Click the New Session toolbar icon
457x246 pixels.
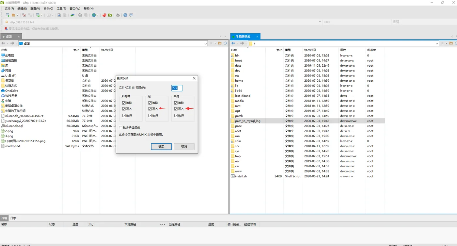8,15
